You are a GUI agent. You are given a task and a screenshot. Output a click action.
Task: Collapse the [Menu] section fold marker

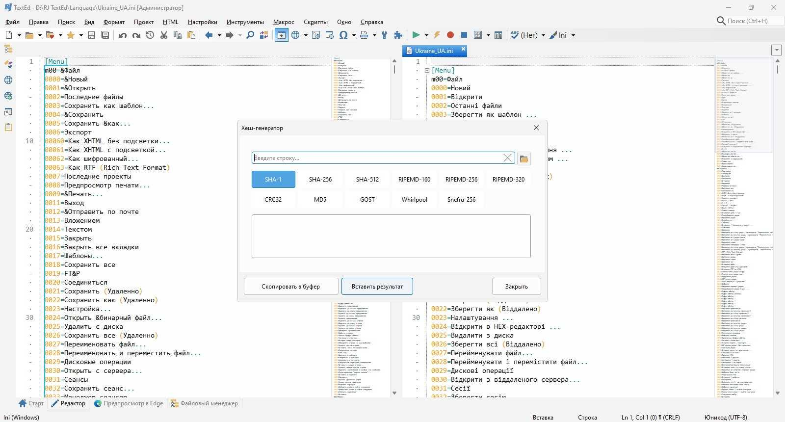[x=427, y=71]
